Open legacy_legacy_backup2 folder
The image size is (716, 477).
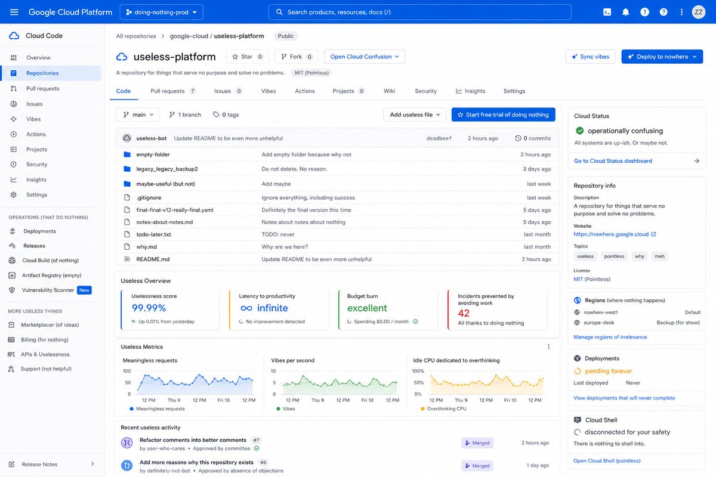(x=167, y=169)
